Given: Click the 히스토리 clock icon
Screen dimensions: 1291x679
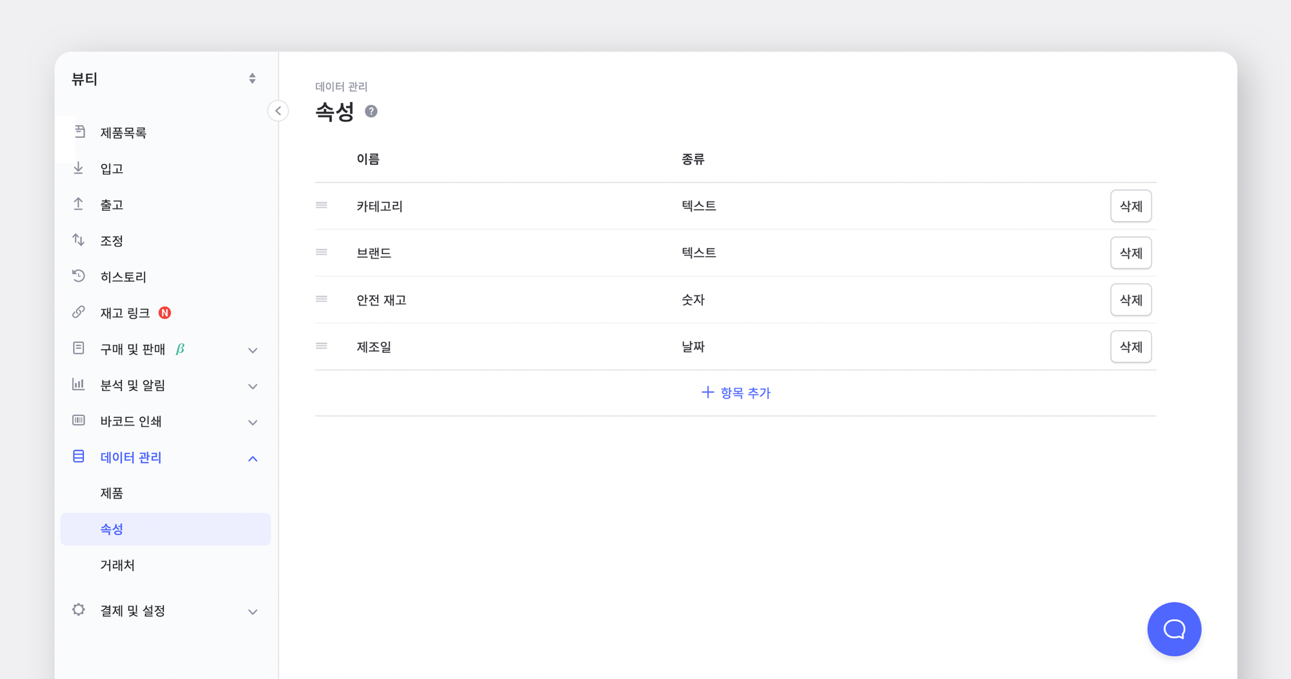Looking at the screenshot, I should (78, 276).
